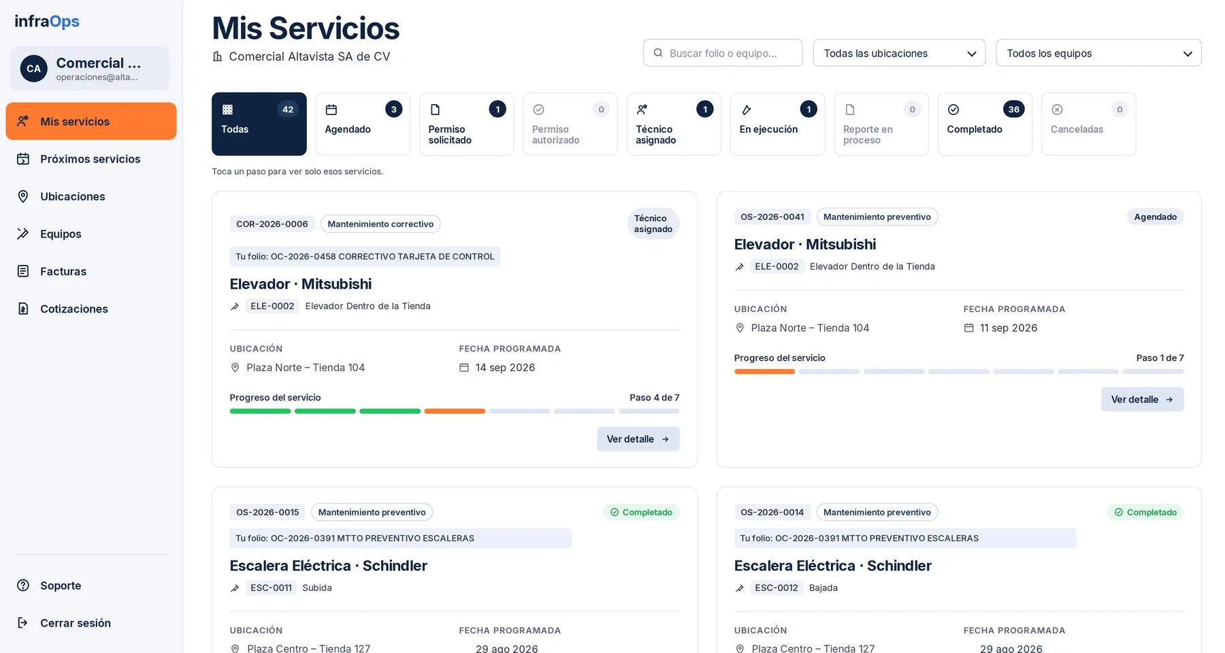This screenshot has width=1225, height=653.
Task: Click the Cerrar sesión logout icon
Action: [23, 623]
